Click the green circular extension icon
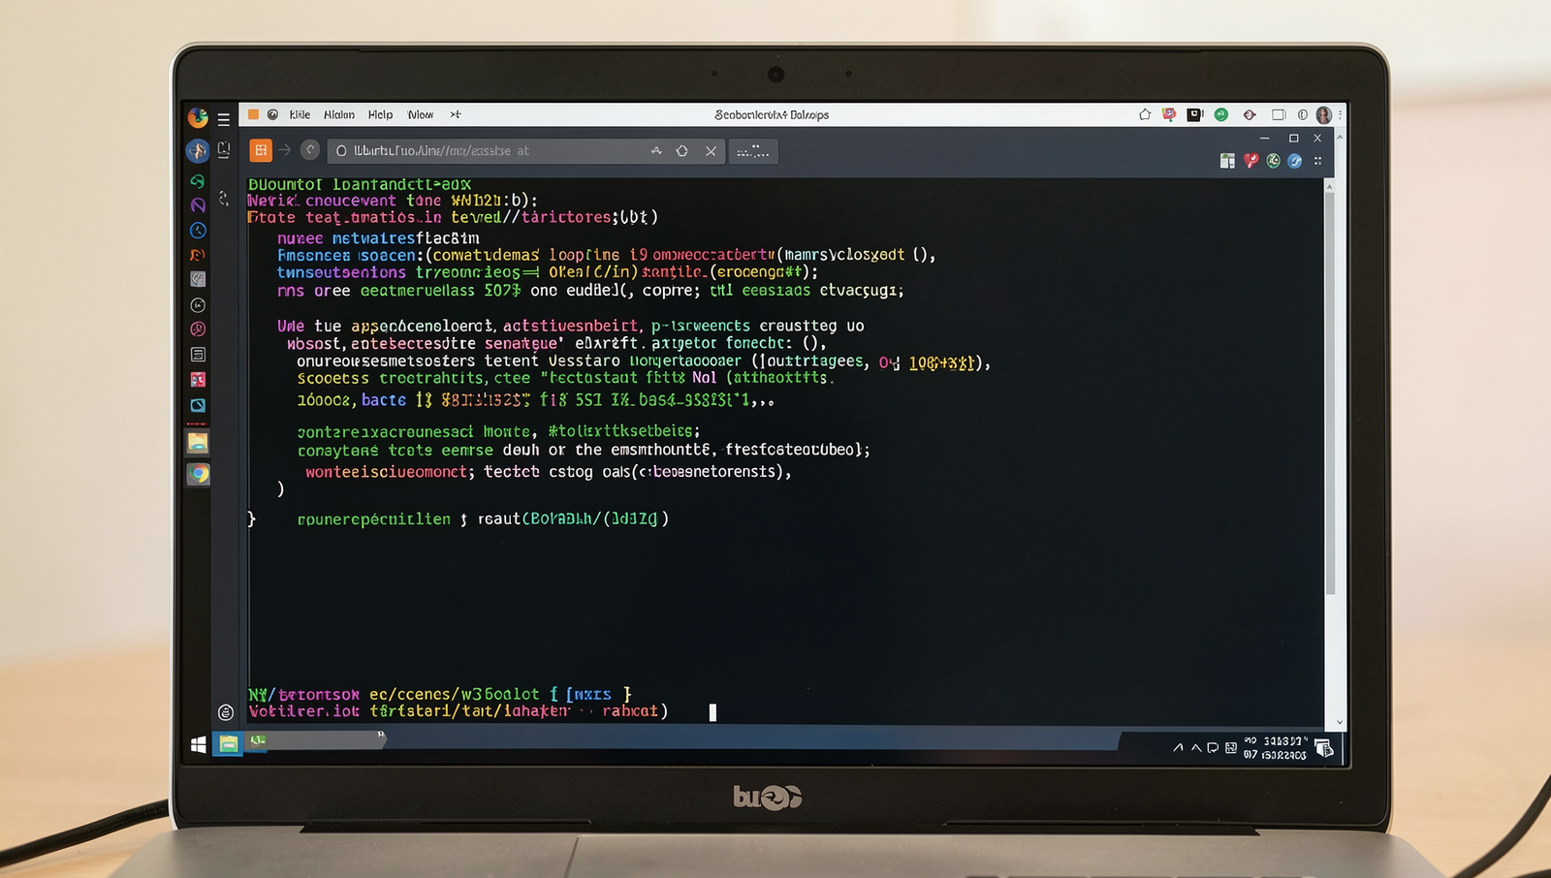Image resolution: width=1551 pixels, height=878 pixels. point(1221,114)
